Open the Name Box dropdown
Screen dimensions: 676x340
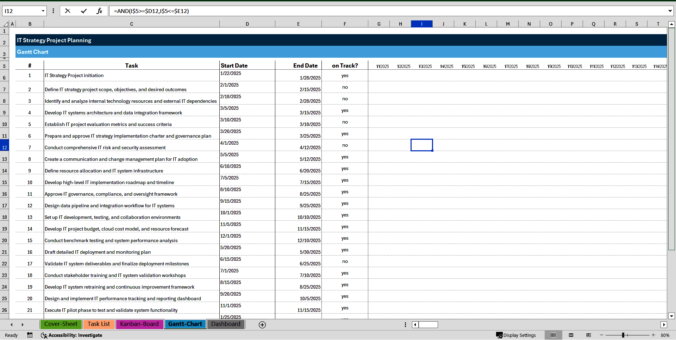point(43,11)
